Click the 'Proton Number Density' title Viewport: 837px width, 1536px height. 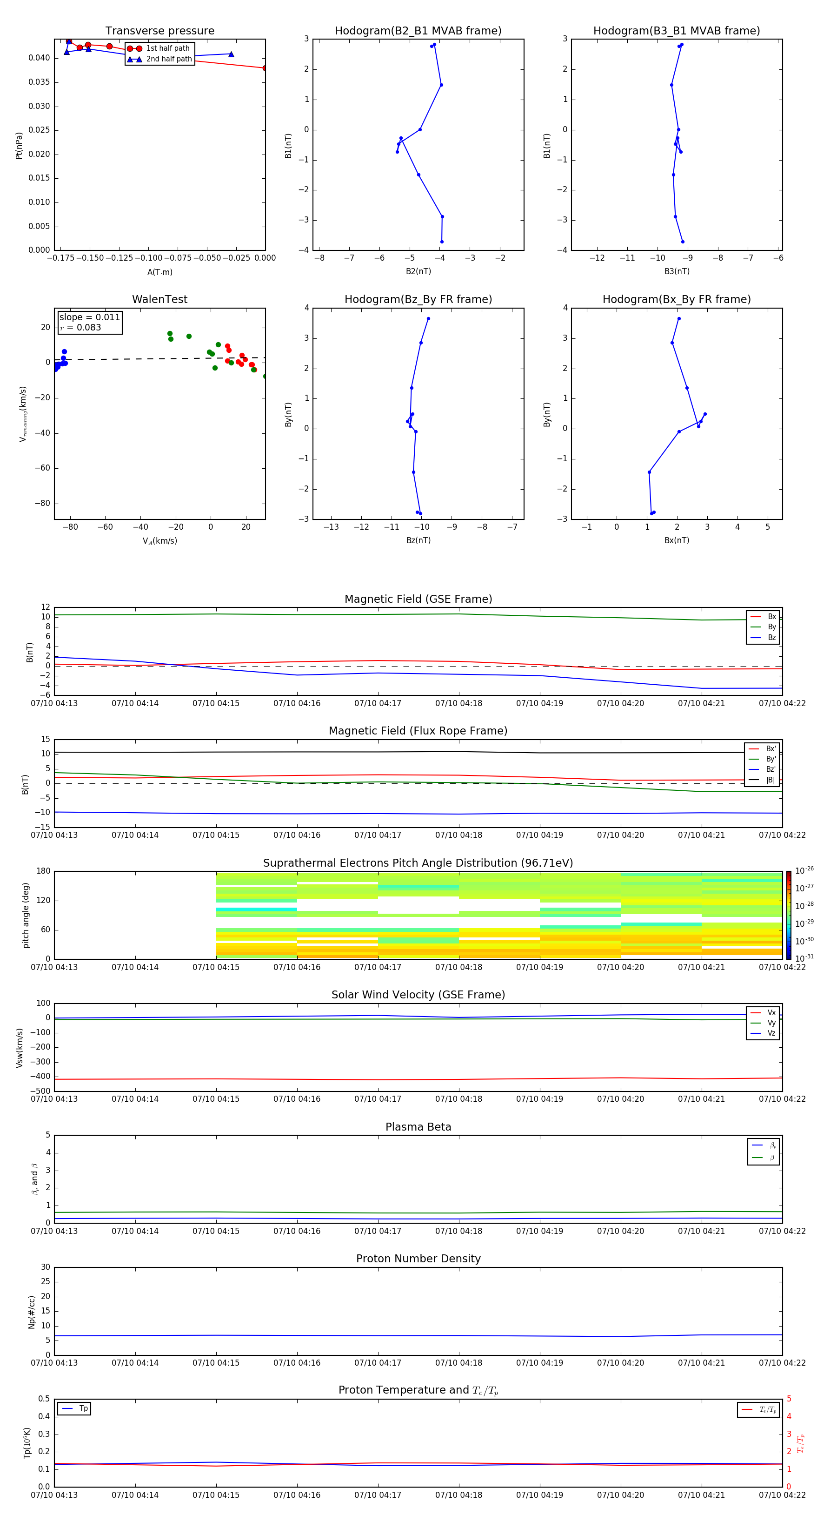[x=418, y=1259]
